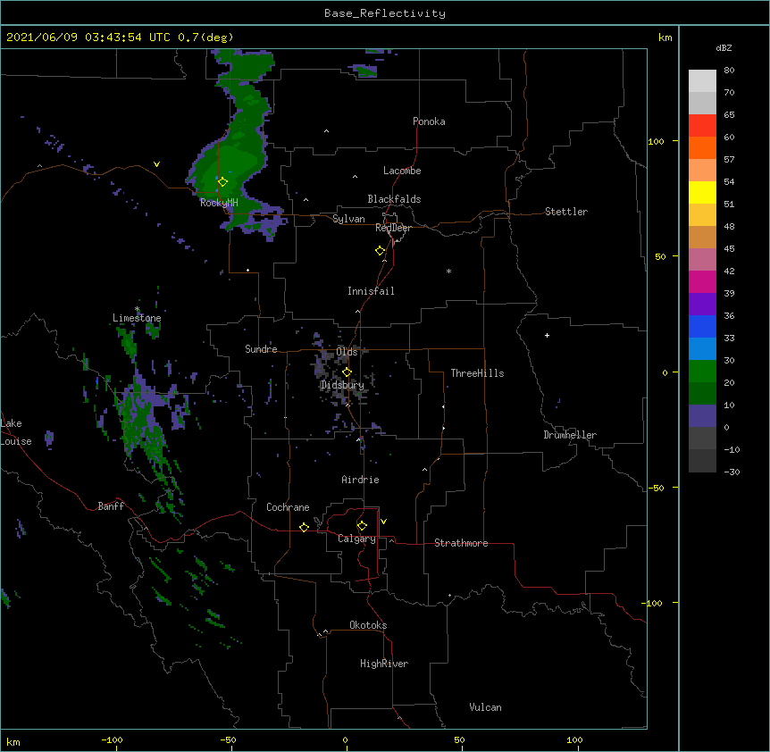Select the pink 45-42 dBZ legend swatch
The width and height of the screenshot is (770, 752).
pyautogui.click(x=702, y=260)
